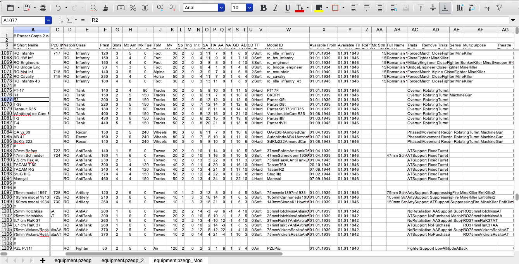The width and height of the screenshot is (519, 264).
Task: Open a file with the Open icon
Action: tap(10, 8)
